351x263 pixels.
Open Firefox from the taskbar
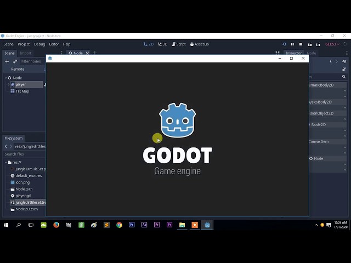tap(56, 225)
